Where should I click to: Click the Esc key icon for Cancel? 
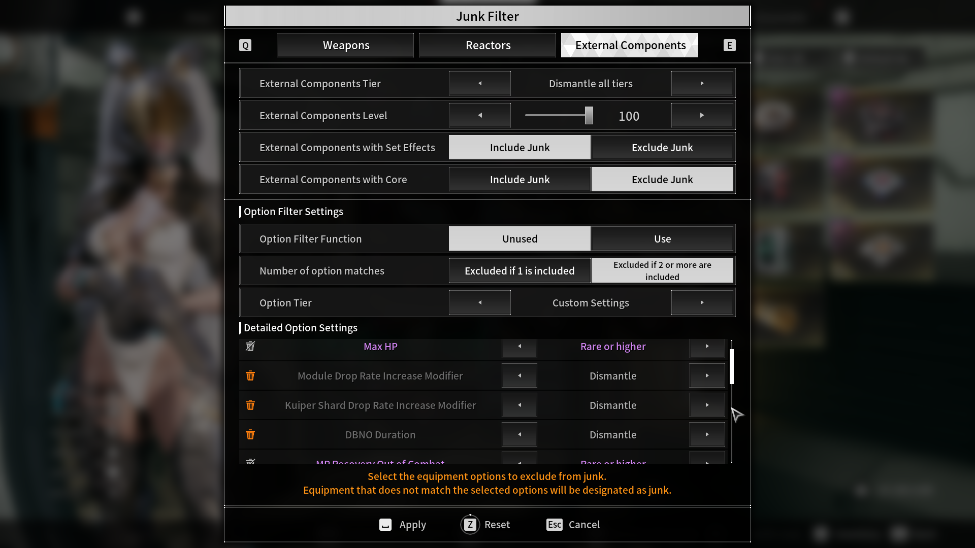(555, 525)
